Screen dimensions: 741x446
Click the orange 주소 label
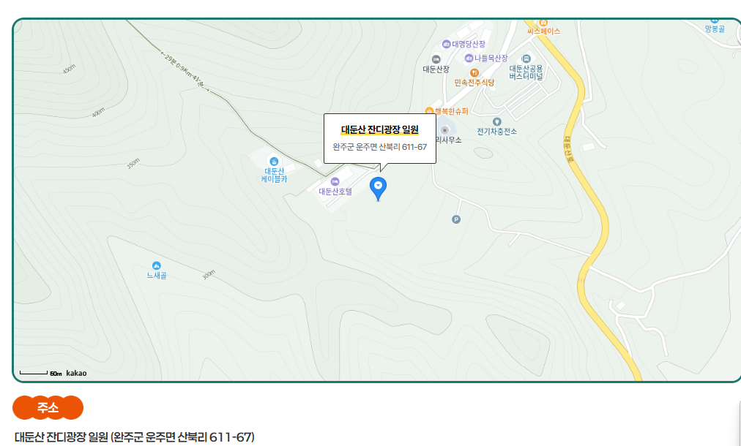point(48,408)
